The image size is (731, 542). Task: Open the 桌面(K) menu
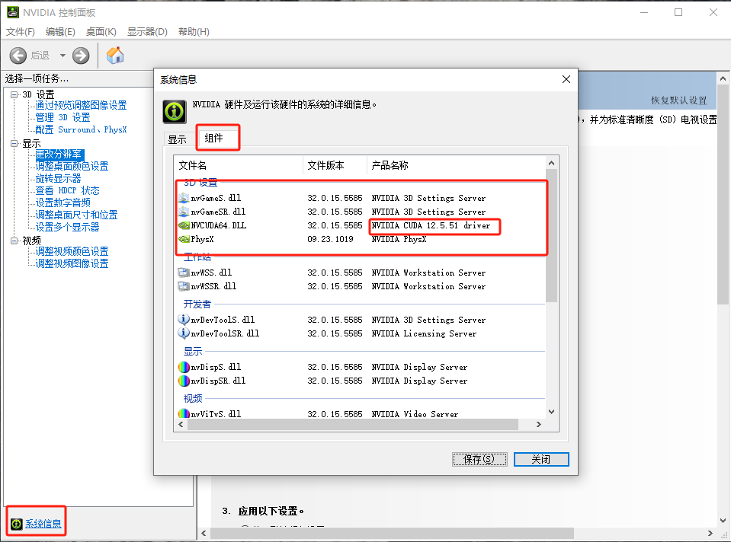(101, 32)
